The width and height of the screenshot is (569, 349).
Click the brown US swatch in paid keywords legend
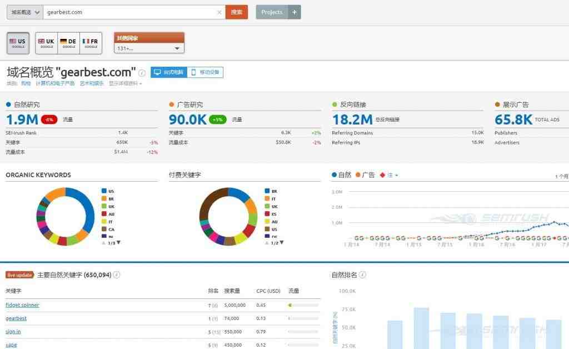pyautogui.click(x=267, y=229)
